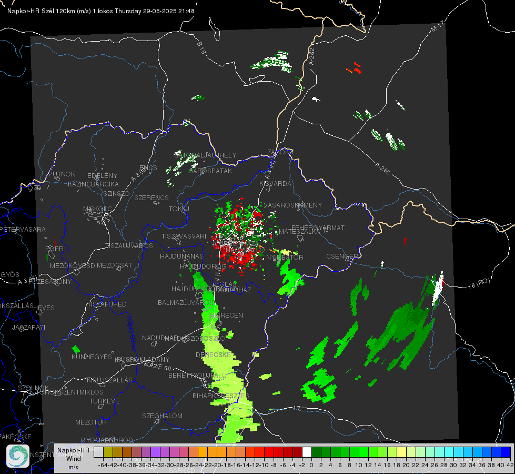
Task: Click the EGER city label
Action: tap(54, 249)
